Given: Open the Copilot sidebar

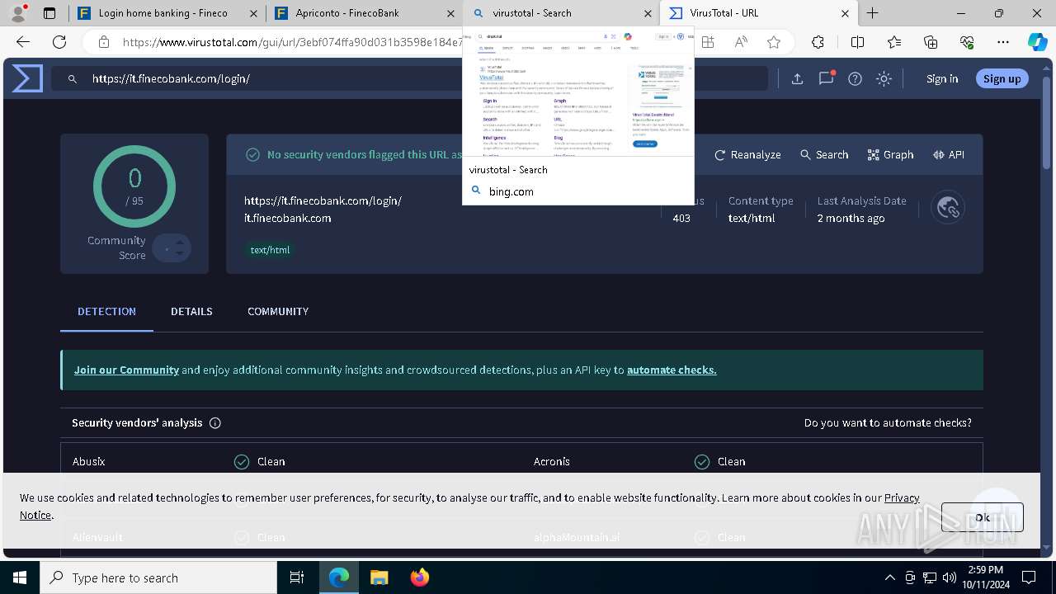Looking at the screenshot, I should 1038,42.
